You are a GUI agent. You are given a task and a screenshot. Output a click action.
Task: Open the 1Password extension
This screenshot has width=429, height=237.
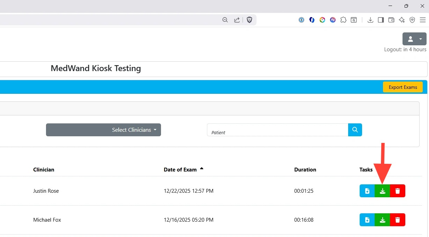click(301, 20)
